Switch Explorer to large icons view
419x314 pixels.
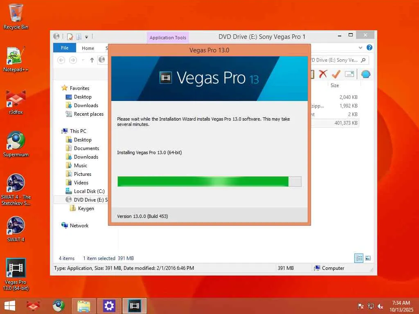368,258
